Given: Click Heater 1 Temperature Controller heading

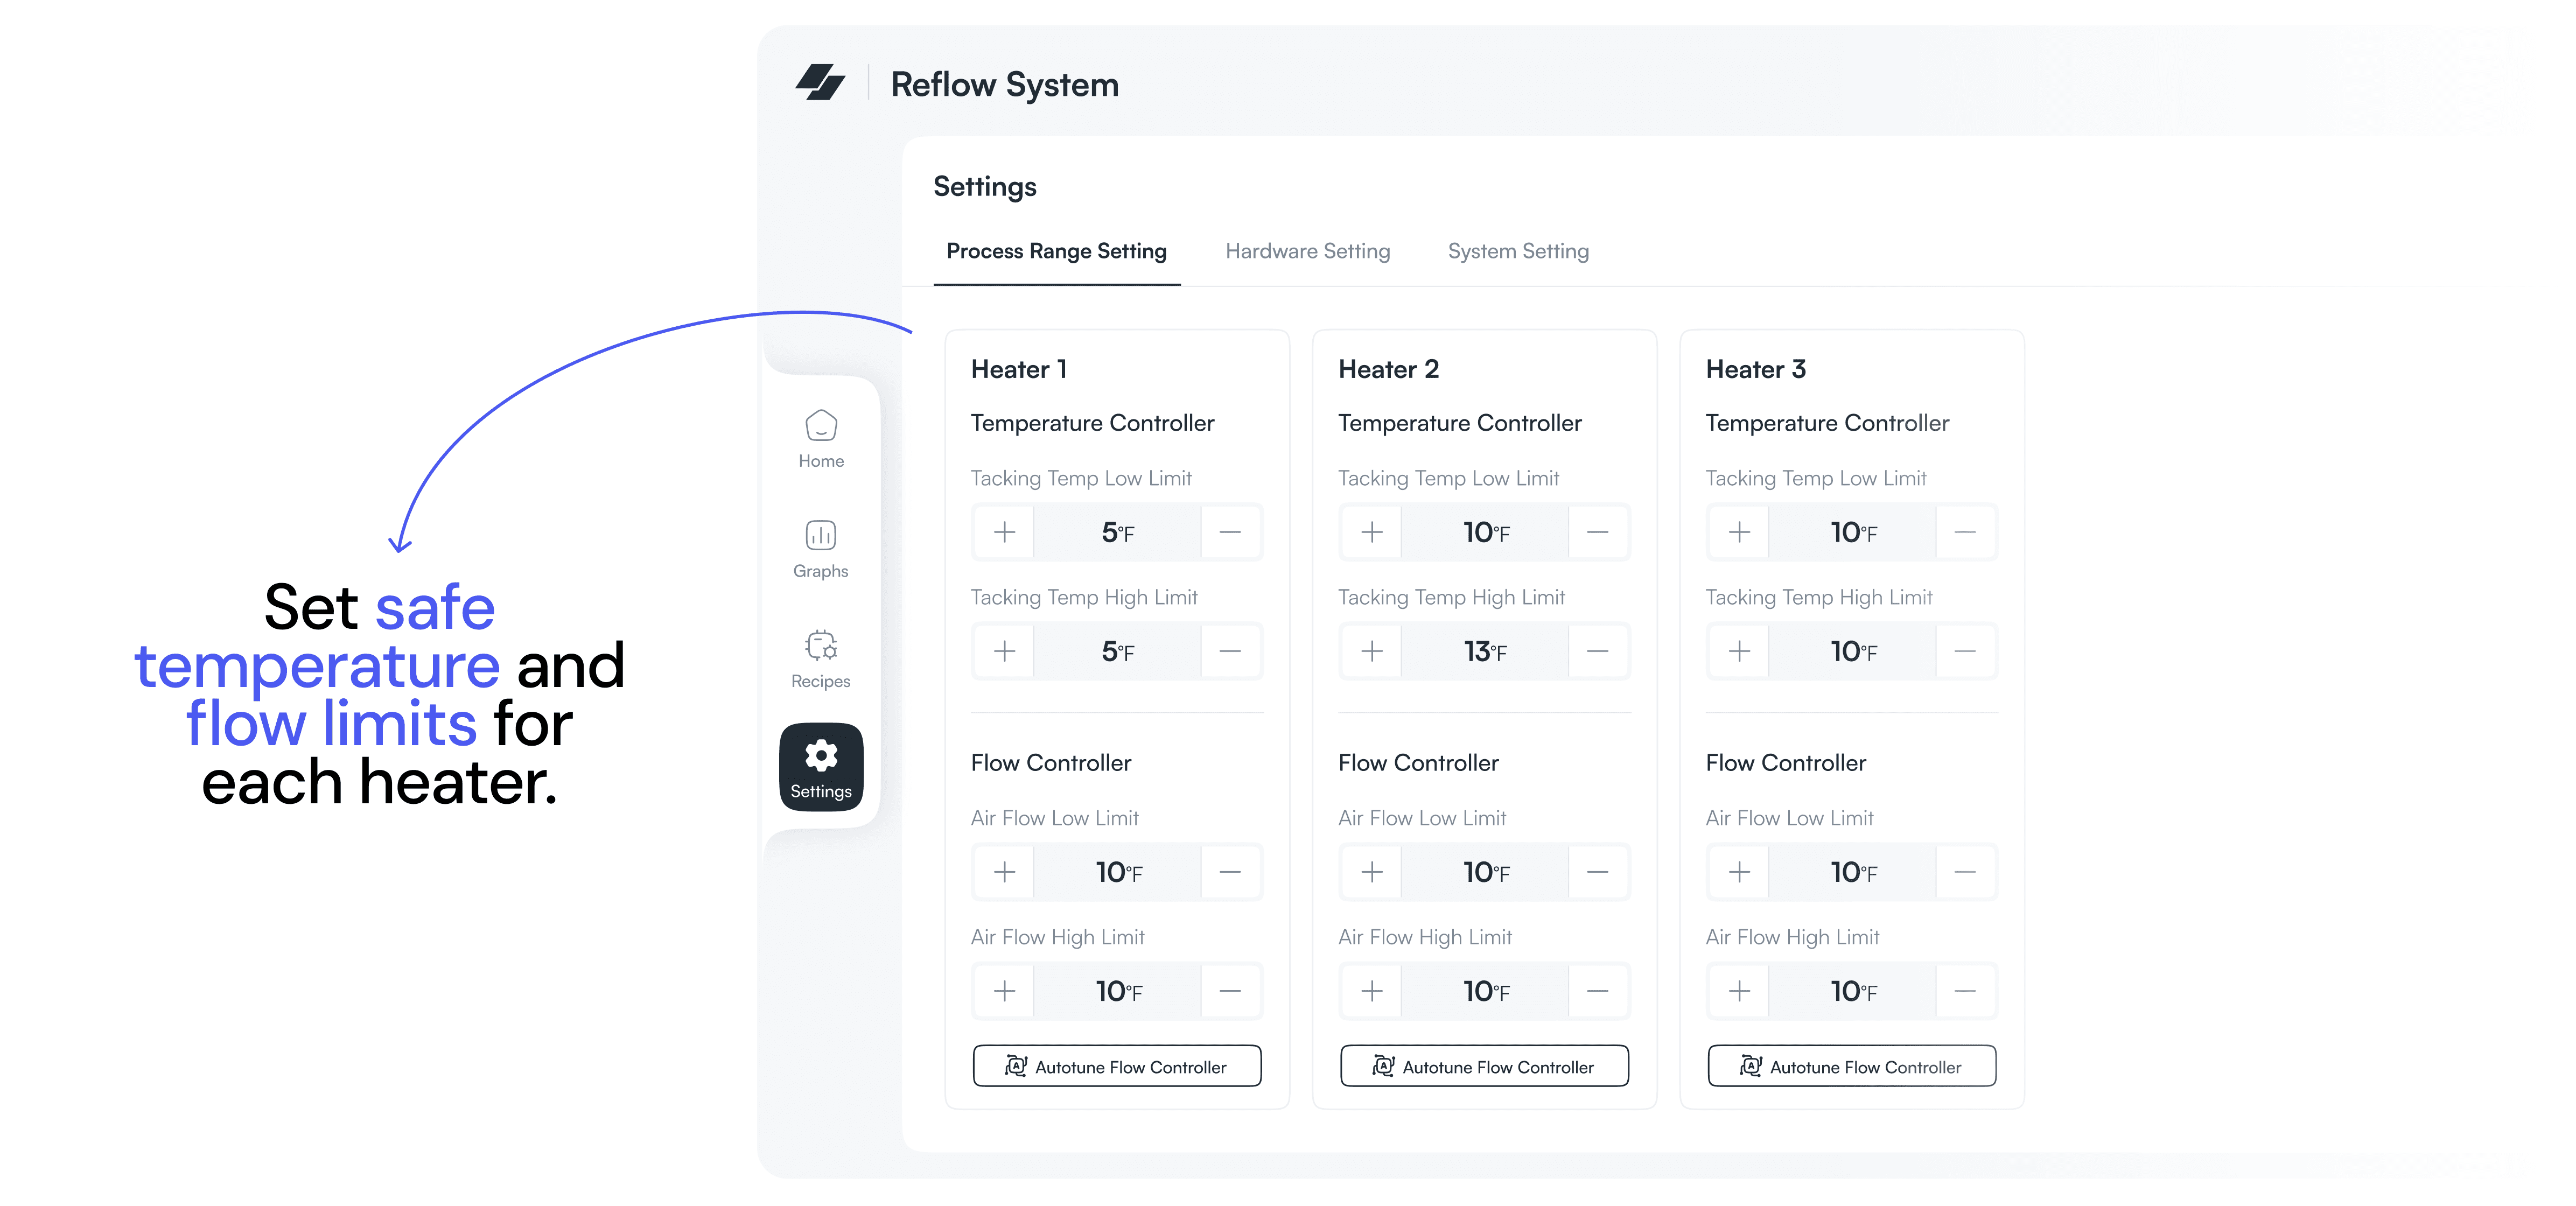Looking at the screenshot, I should (1092, 423).
